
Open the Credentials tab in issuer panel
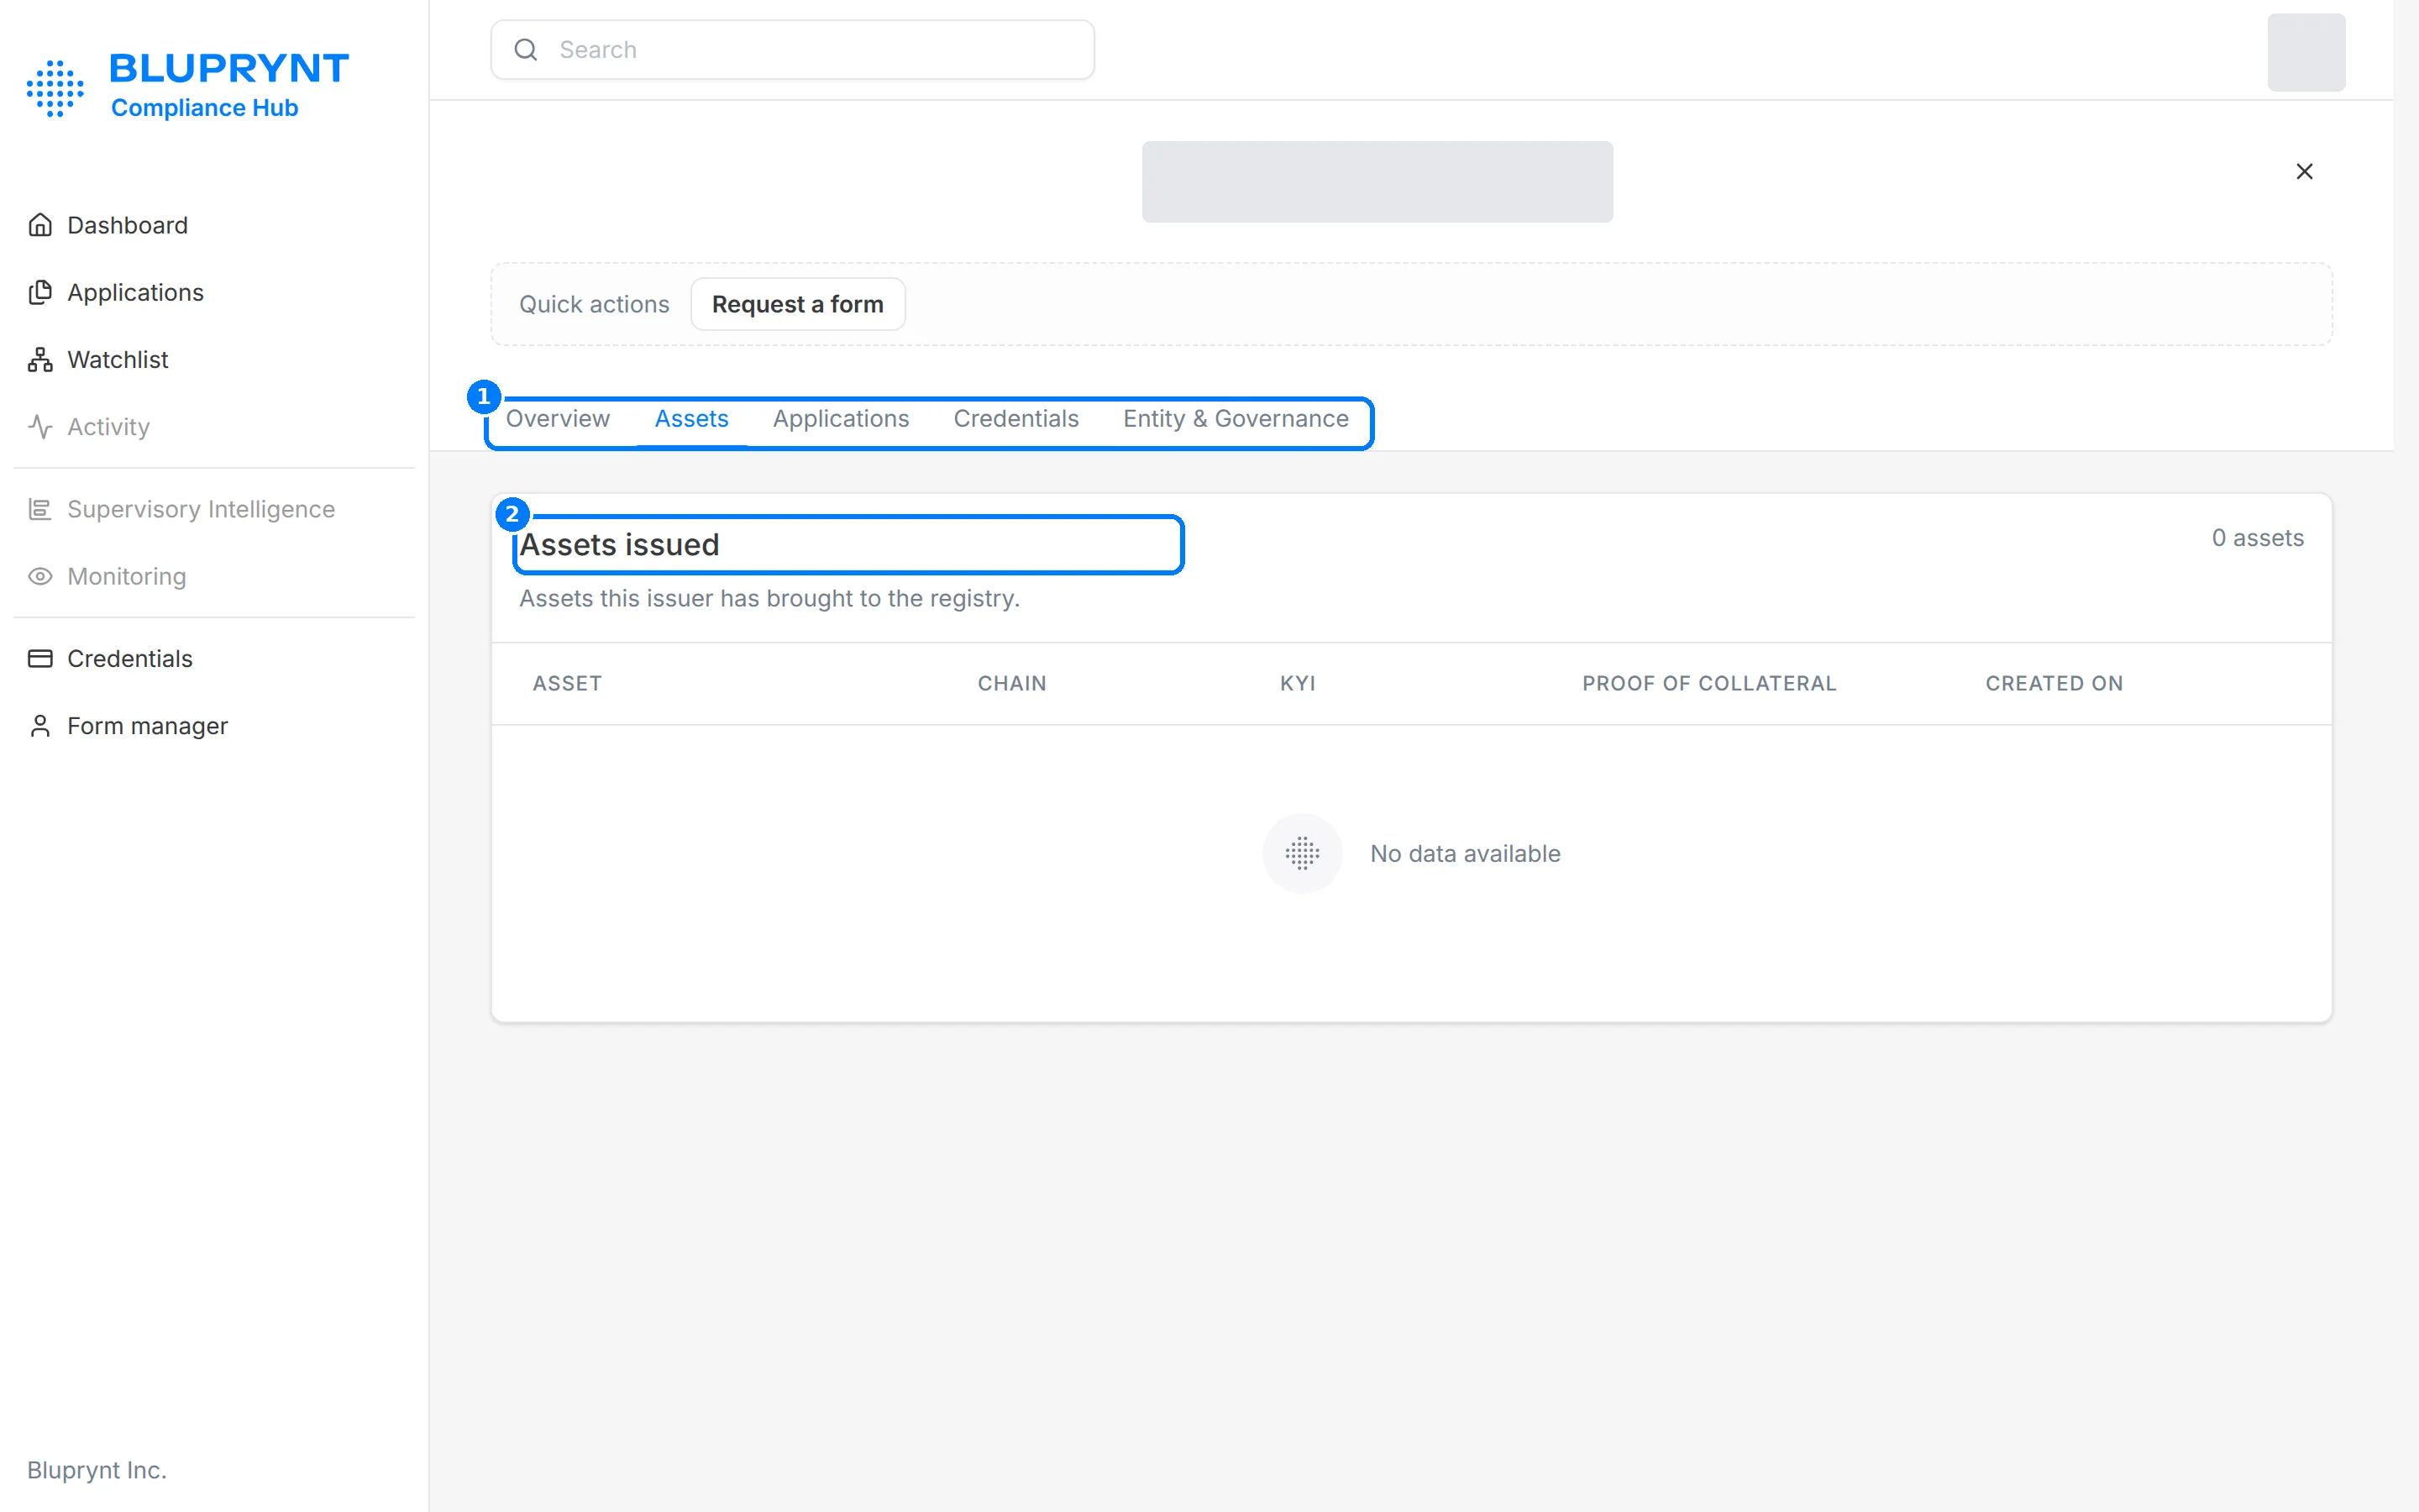click(1015, 418)
